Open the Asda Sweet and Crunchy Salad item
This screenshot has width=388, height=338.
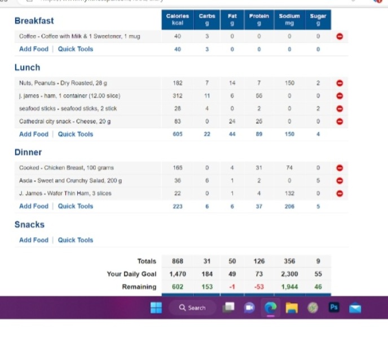(x=70, y=181)
